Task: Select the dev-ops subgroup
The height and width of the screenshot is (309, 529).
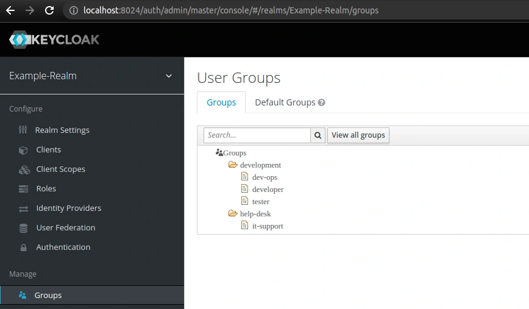Action: coord(265,177)
